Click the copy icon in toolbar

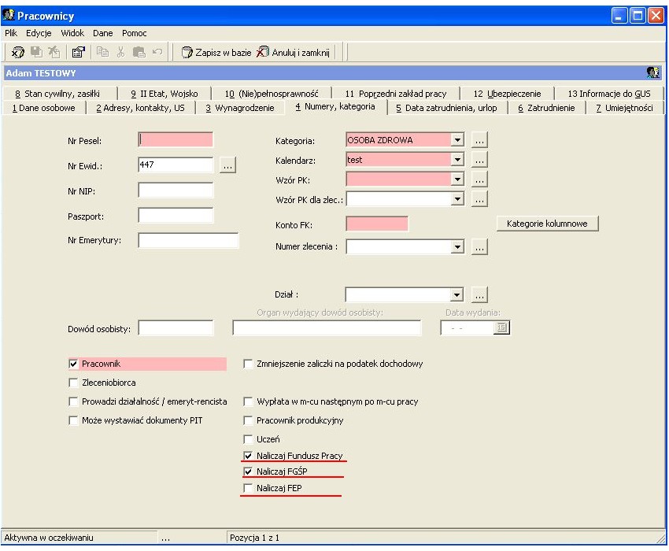click(x=102, y=52)
